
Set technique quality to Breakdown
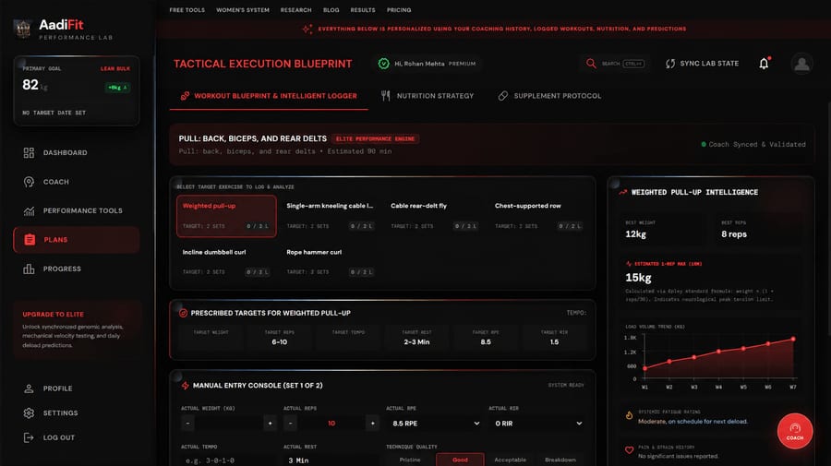tap(560, 460)
